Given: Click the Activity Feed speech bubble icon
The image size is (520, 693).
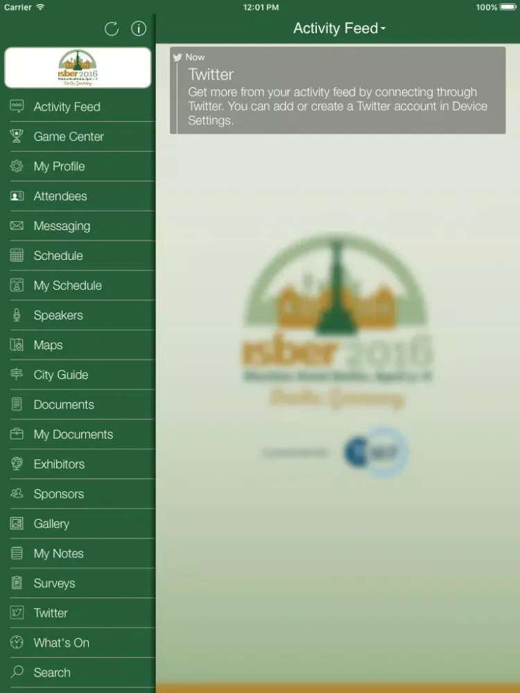Looking at the screenshot, I should [x=17, y=107].
